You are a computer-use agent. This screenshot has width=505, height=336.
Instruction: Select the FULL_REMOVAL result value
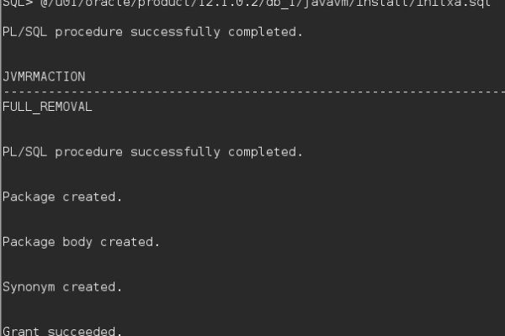[47, 107]
